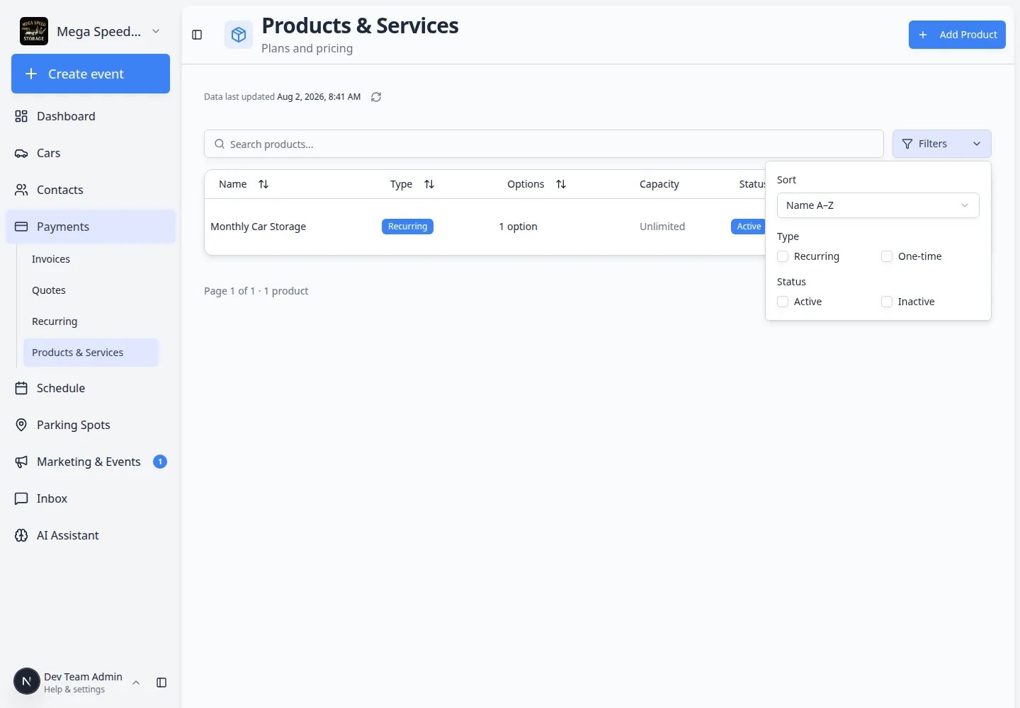Click the Contacts people icon
1020x708 pixels.
click(x=21, y=190)
